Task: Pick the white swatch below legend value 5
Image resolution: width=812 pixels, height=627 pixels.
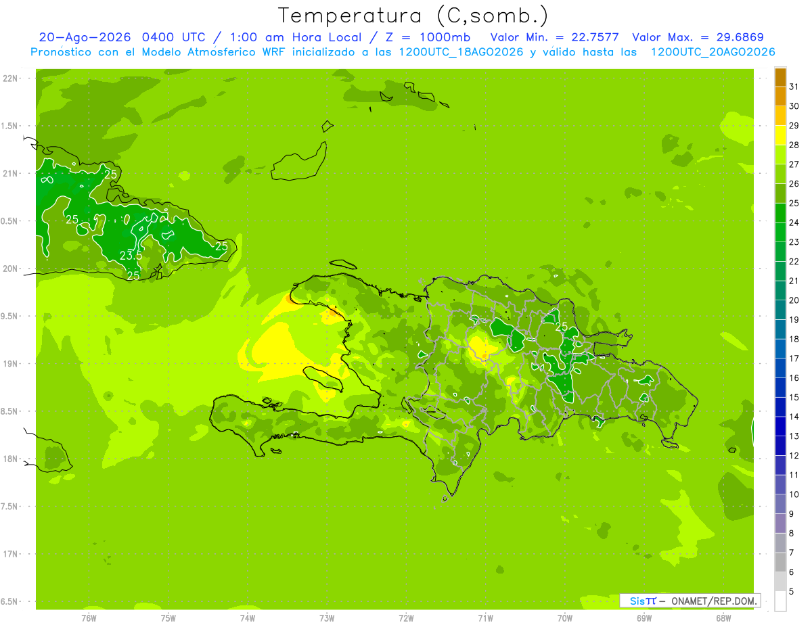Action: click(780, 601)
